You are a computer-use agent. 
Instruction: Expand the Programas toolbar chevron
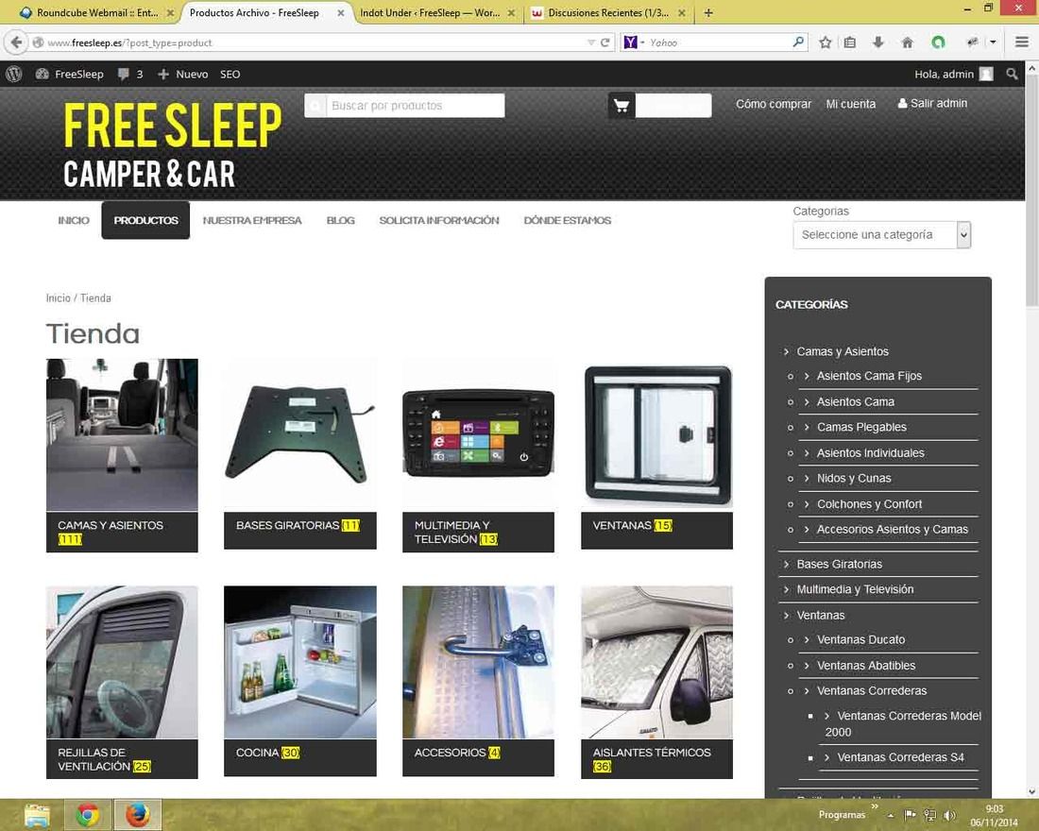coord(874,806)
